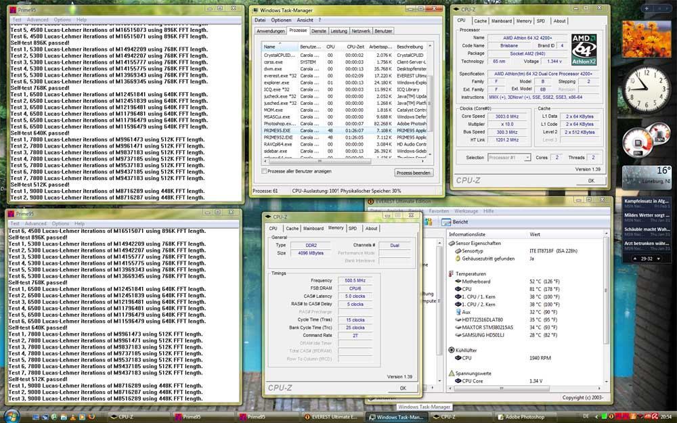Click the EVEREST multi-user toolbar icon beside Bericht
This screenshot has width=677, height=423.
[x=429, y=222]
